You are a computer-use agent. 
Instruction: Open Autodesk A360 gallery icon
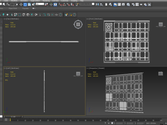(149, 5)
